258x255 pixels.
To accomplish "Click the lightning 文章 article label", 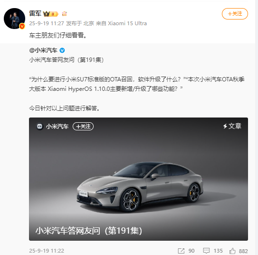I will pos(232,126).
